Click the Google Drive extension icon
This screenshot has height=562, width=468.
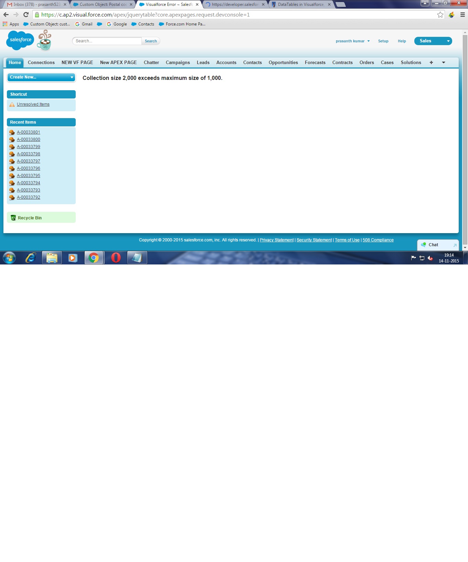451,14
